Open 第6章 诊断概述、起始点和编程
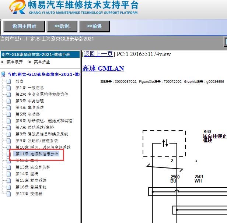Viewport: 227px width, 223px height. pos(44,121)
